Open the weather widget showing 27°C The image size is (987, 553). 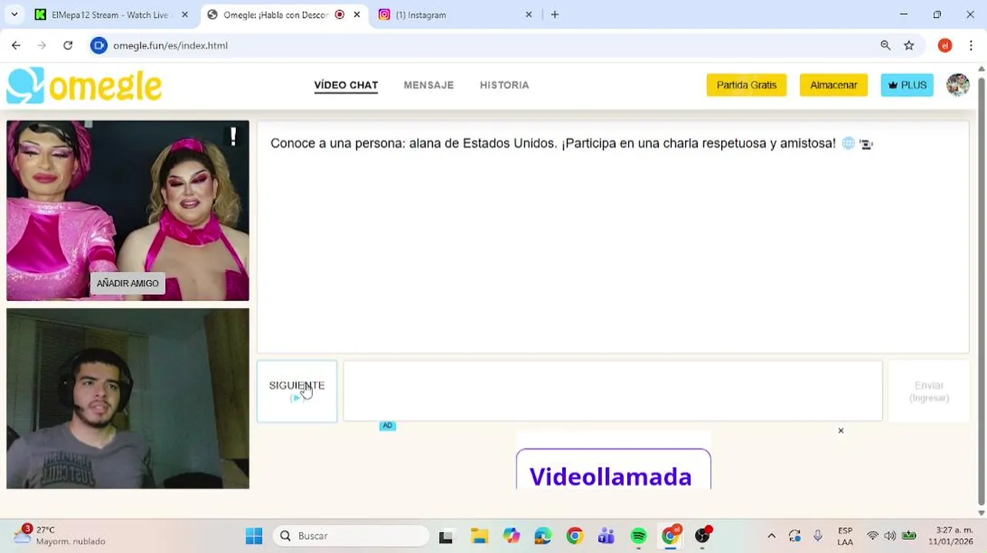[60, 535]
